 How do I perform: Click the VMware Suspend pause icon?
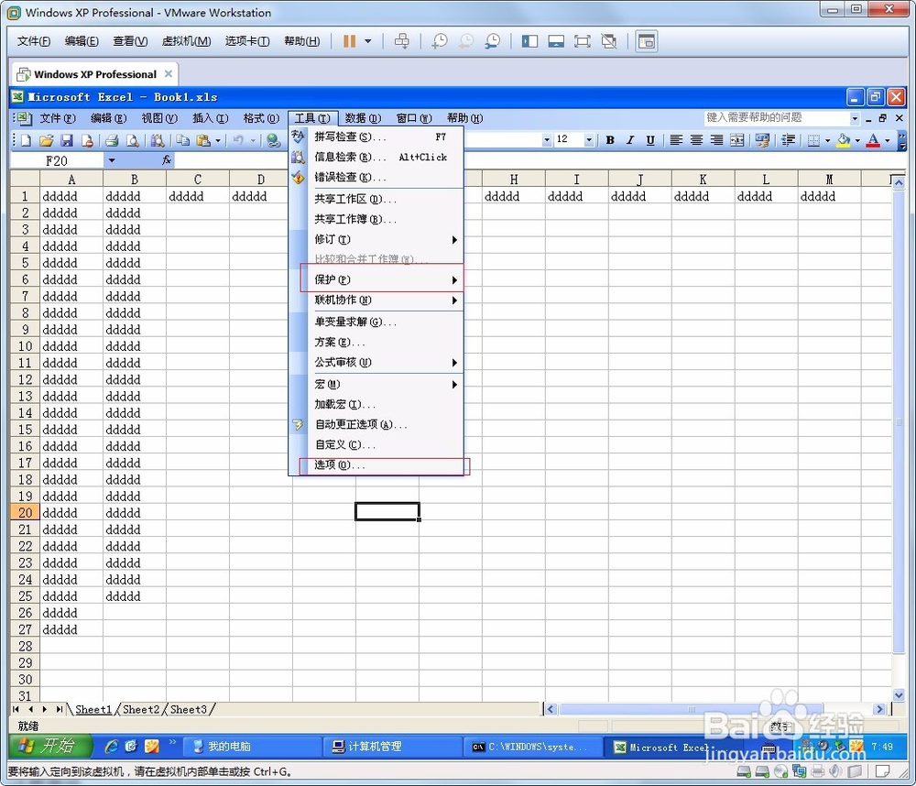[x=349, y=41]
